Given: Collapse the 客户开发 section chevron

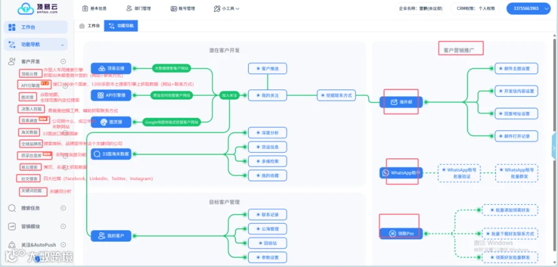Looking at the screenshot, I should 63,61.
